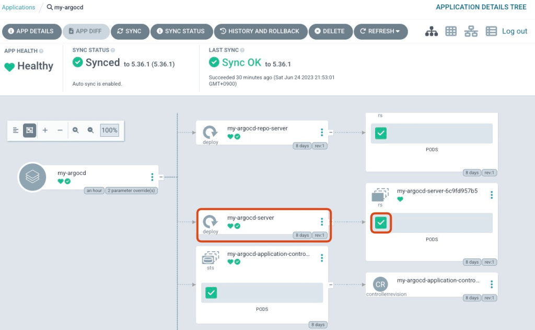Image resolution: width=535 pixels, height=330 pixels.
Task: Open the REFRESH dropdown button
Action: point(380,31)
